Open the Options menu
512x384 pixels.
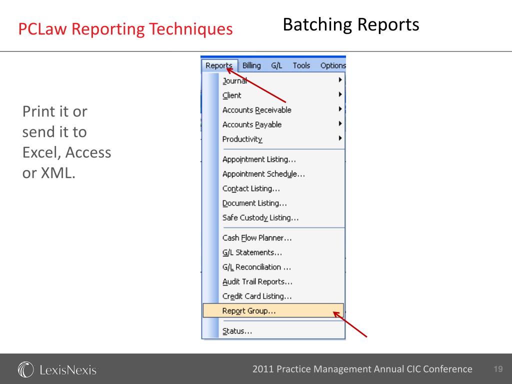(332, 65)
